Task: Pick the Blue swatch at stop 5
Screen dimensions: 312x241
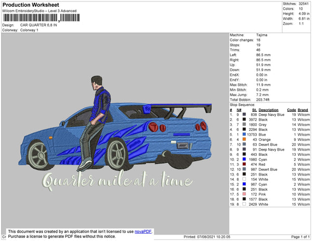Action: (x=244, y=135)
